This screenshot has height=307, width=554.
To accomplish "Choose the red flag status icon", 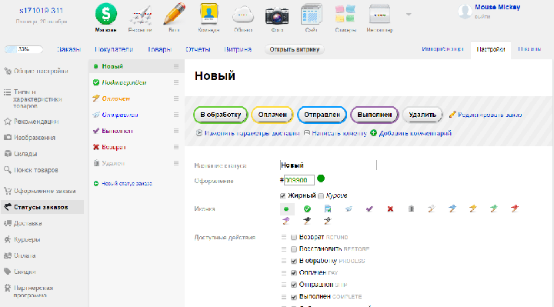I will tap(515, 209).
